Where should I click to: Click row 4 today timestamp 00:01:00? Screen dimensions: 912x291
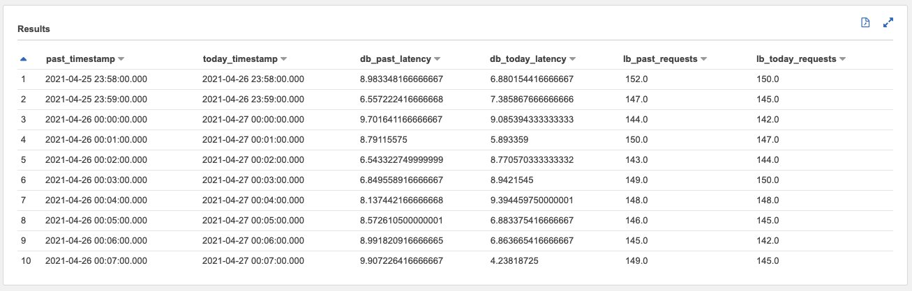point(253,139)
